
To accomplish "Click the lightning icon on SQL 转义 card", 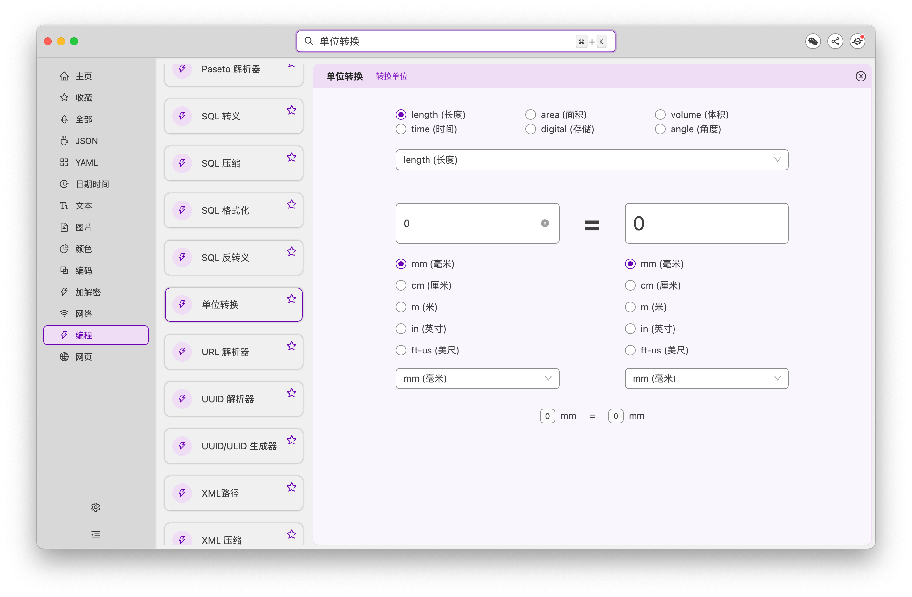I will (182, 116).
